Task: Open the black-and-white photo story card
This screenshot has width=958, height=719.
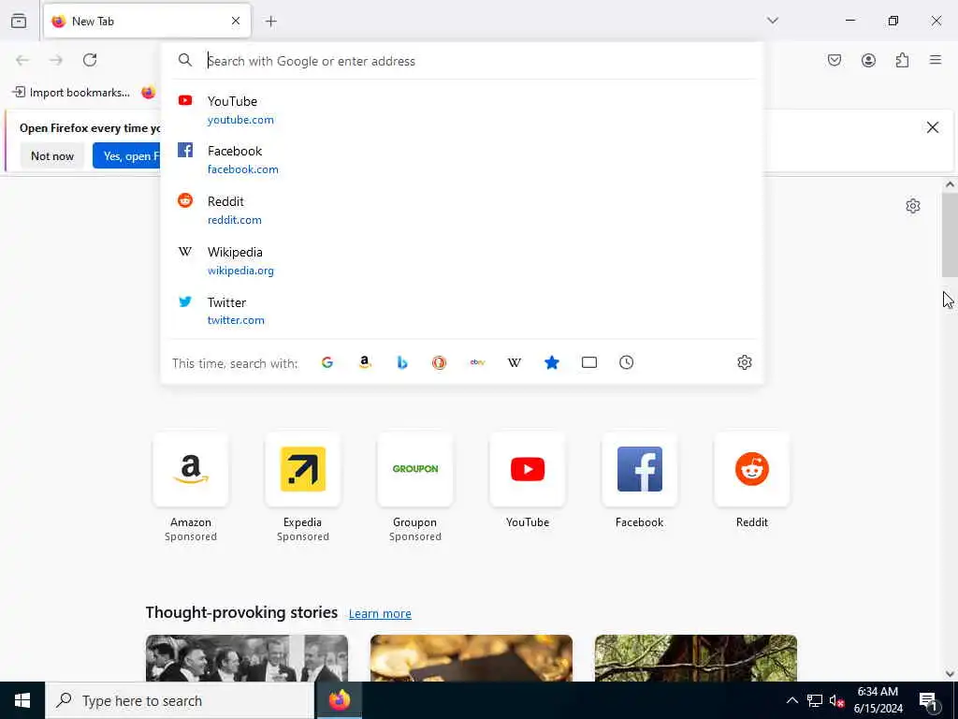Action: pos(247,658)
